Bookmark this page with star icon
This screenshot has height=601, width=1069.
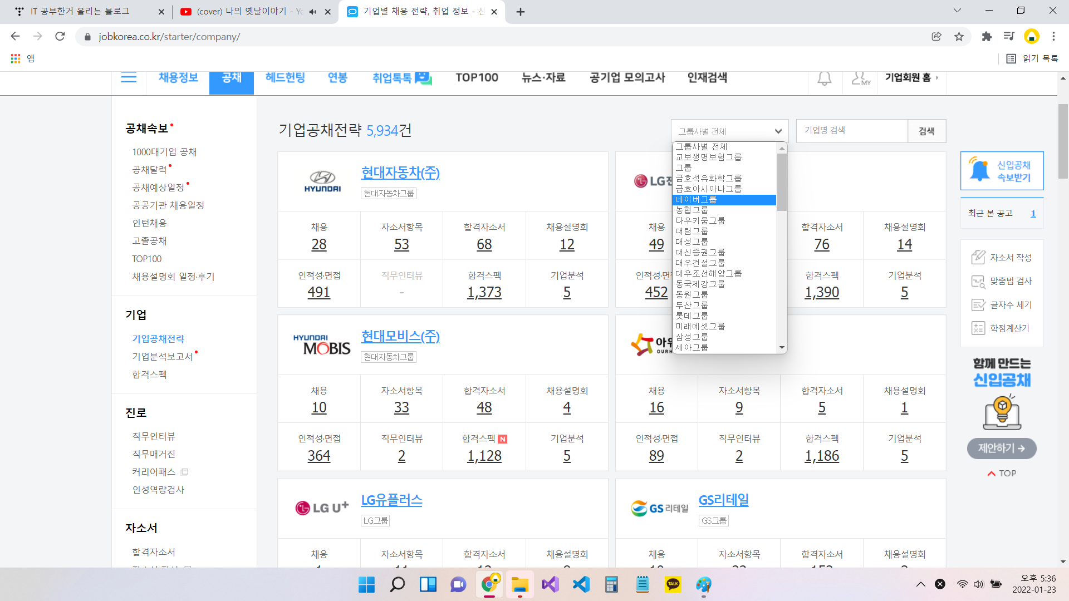click(959, 37)
